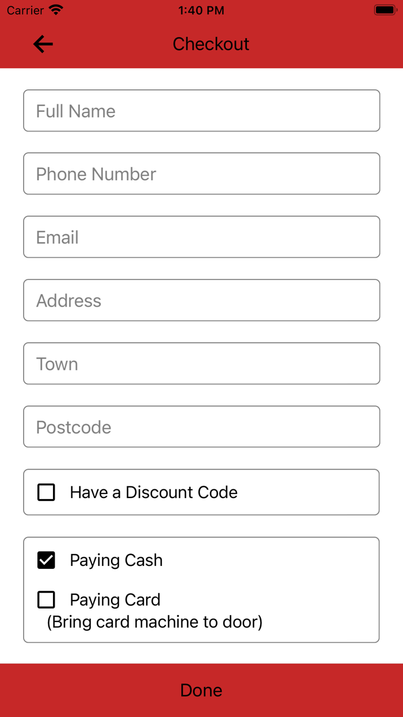Viewport: 403px width, 717px height.
Task: Select the Email text field
Action: pos(201,237)
